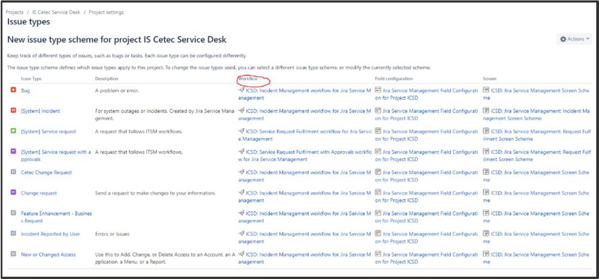The width and height of the screenshot is (599, 279).
Task: Click the Screen column header
Action: (x=490, y=78)
